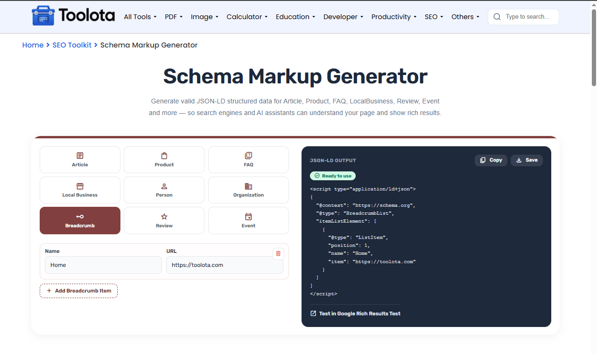Click the green Ready to use status badge
Screen dimensions: 597x354
[333, 176]
